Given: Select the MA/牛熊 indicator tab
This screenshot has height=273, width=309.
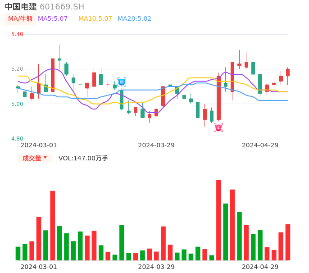Looking at the screenshot, I should pos(20,19).
